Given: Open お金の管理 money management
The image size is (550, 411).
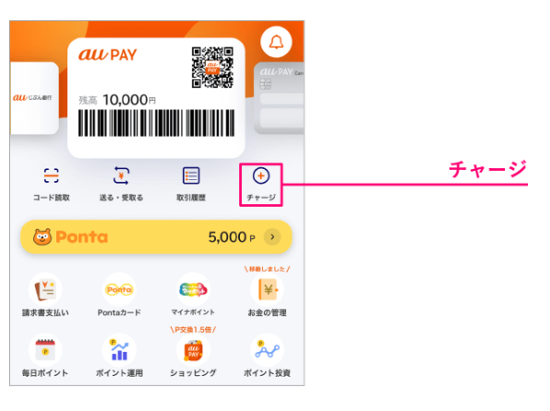Looking at the screenshot, I should point(268,290).
